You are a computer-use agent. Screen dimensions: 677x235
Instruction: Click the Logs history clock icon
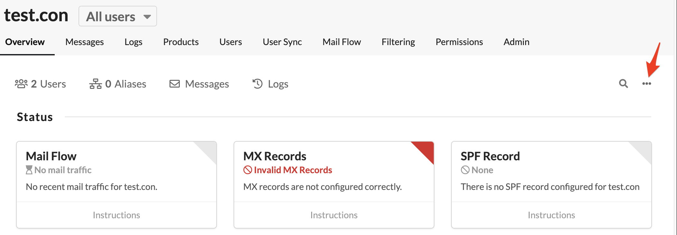click(257, 84)
